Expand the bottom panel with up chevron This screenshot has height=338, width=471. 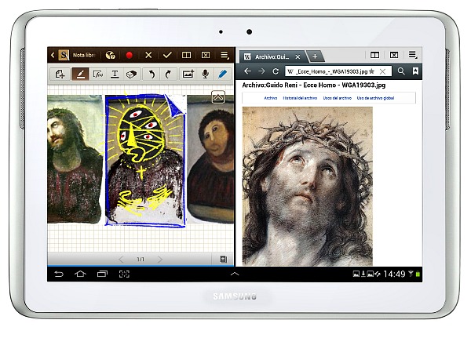click(234, 274)
